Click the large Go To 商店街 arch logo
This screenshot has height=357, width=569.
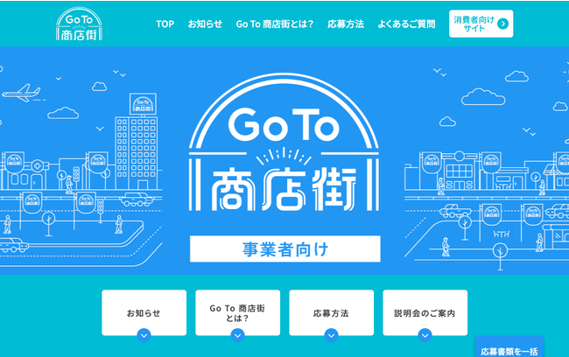[284, 143]
